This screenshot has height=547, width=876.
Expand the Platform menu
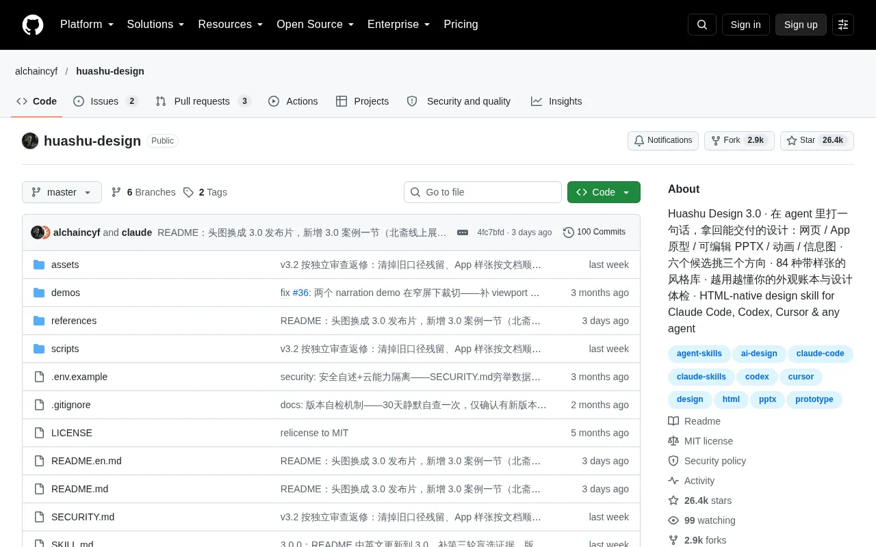(87, 25)
